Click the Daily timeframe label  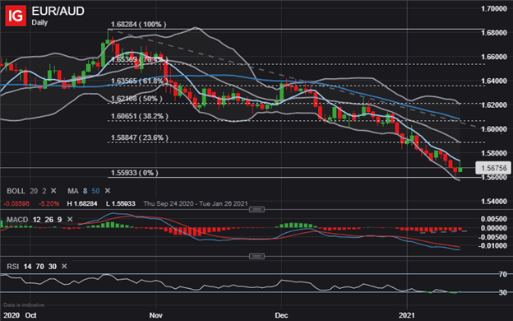click(x=39, y=22)
